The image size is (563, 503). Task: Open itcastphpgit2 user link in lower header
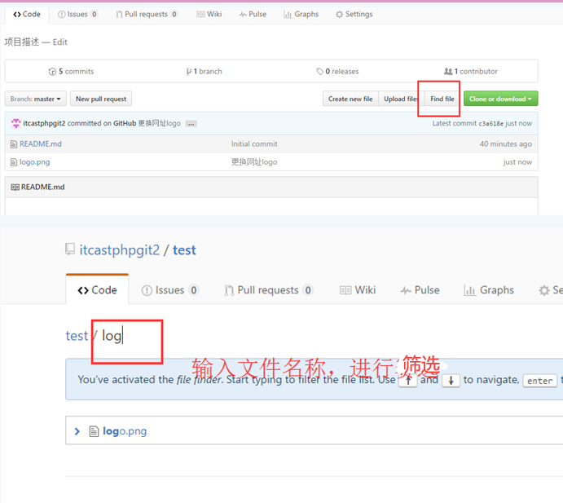(x=120, y=250)
